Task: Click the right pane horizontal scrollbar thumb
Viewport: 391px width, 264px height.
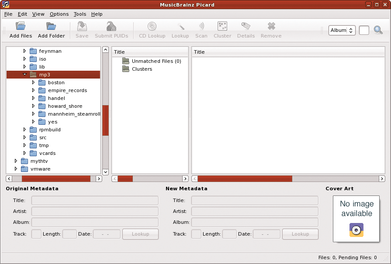Action: [x=245, y=178]
